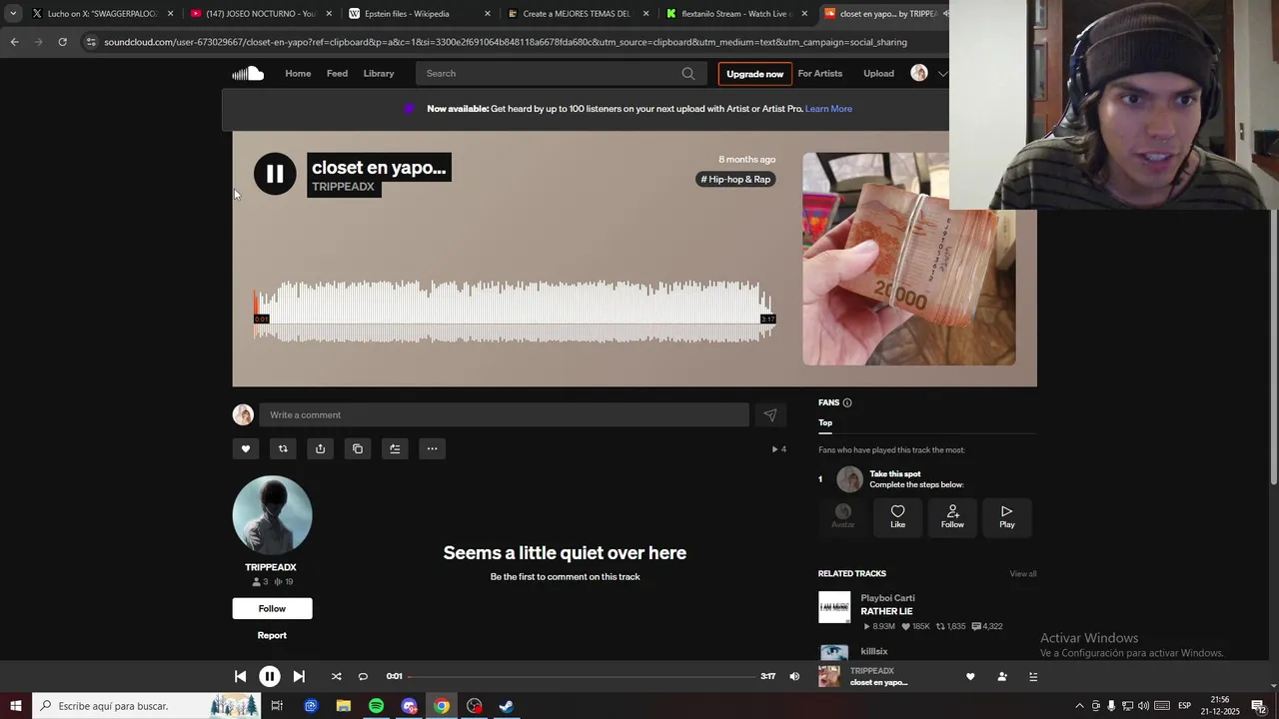
Task: Open the tab search dropdown in Chrome
Action: click(x=13, y=14)
